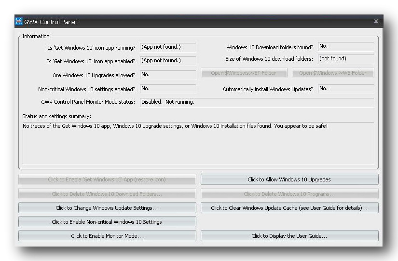
Task: Click the "Is 'Get Windows 10' icon app enabled?" label
Action: [91, 61]
